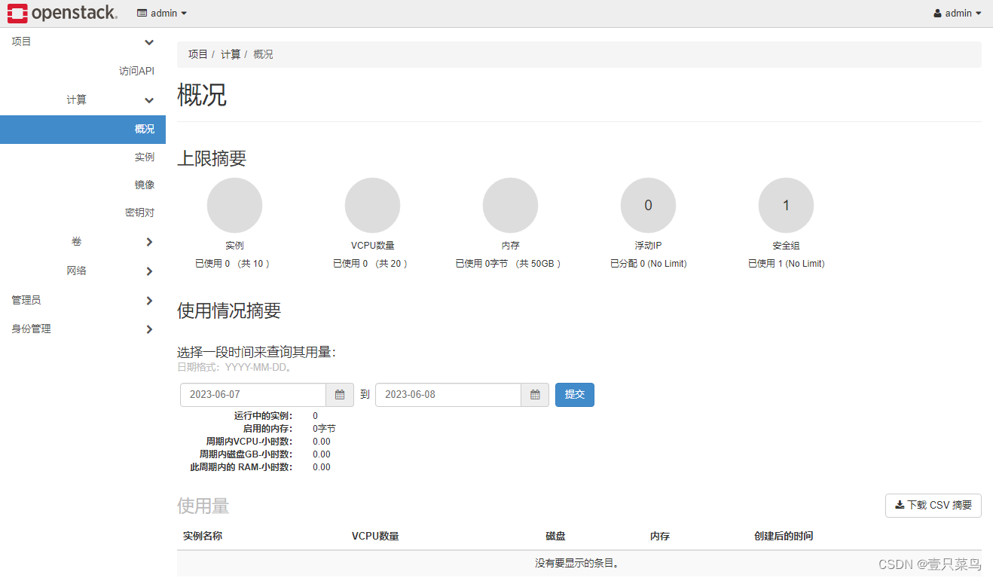This screenshot has width=993, height=578.
Task: Open 访问API in the sidebar
Action: 136,71
